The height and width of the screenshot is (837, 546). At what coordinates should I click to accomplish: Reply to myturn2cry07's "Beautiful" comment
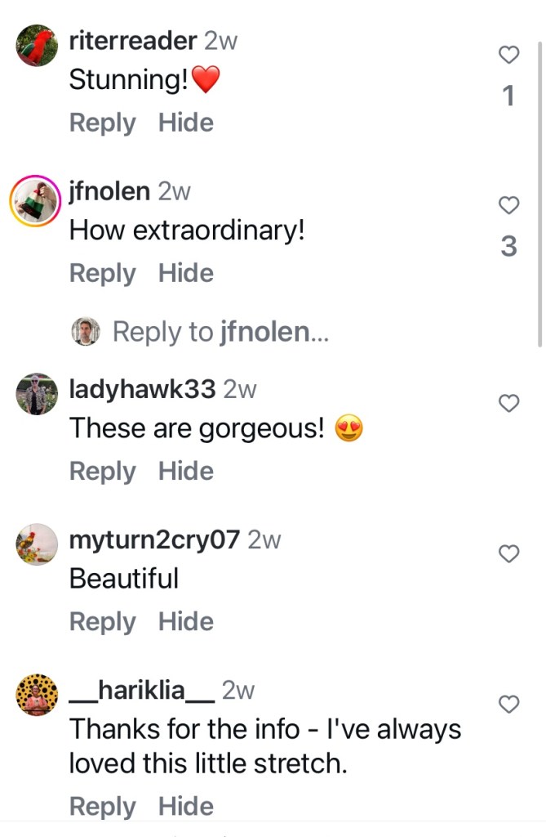point(102,622)
